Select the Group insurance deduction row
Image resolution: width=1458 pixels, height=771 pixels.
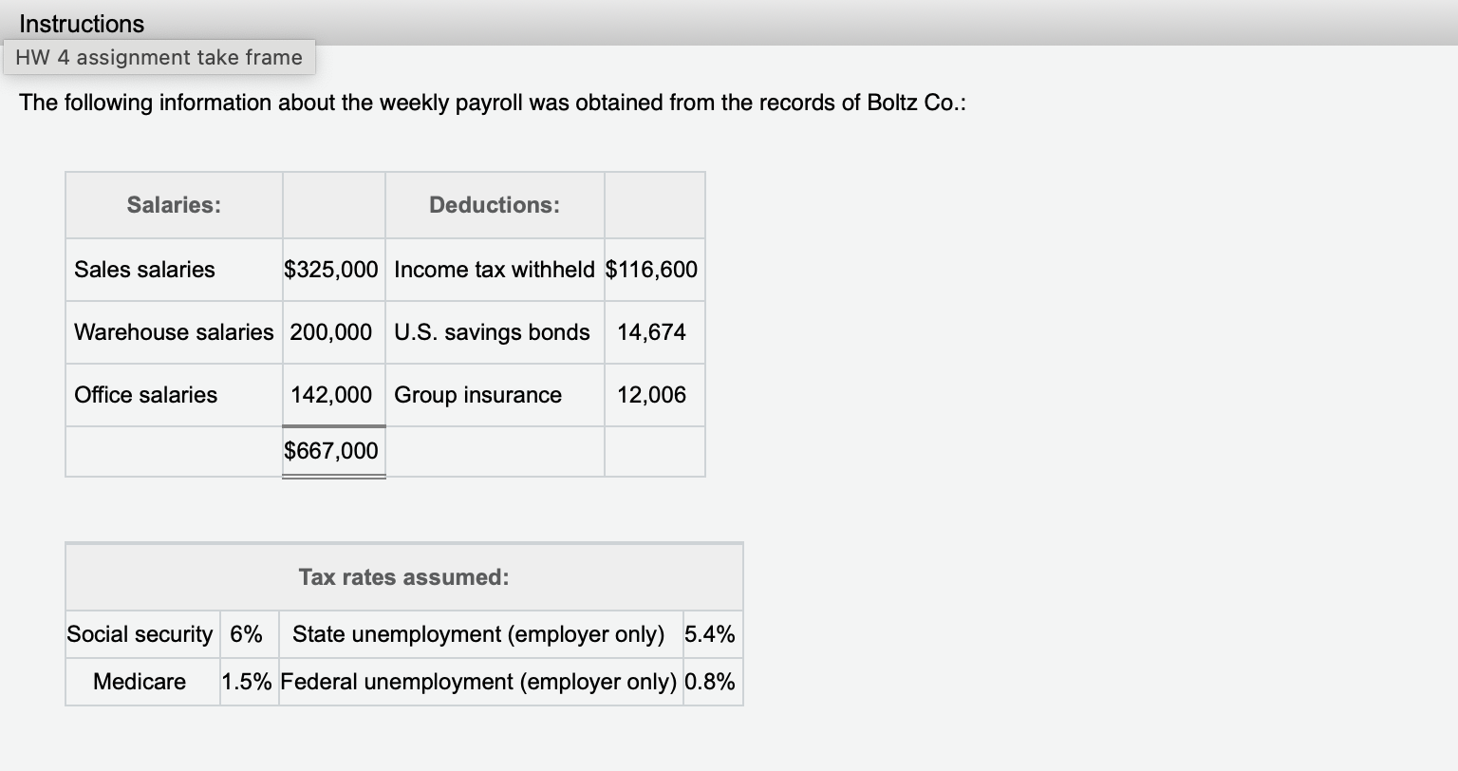tap(478, 394)
